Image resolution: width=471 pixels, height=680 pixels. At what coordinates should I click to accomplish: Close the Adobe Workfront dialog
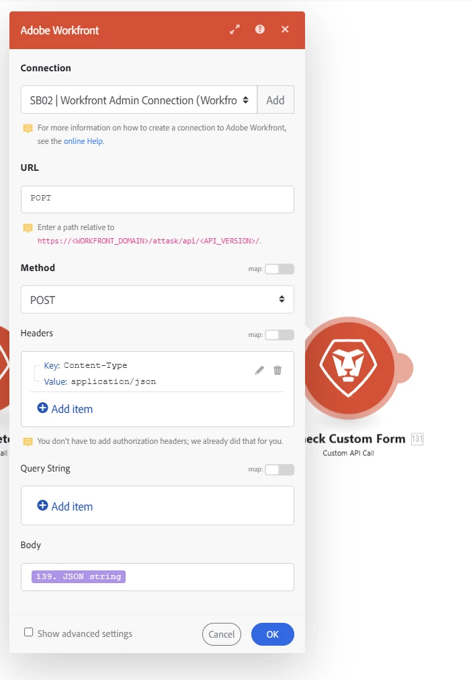point(285,29)
